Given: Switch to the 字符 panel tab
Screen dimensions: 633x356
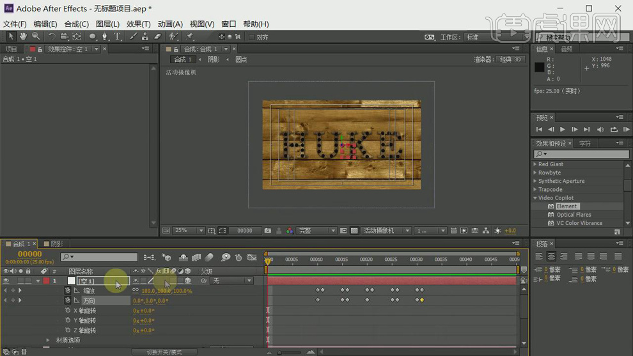Looking at the screenshot, I should 584,143.
